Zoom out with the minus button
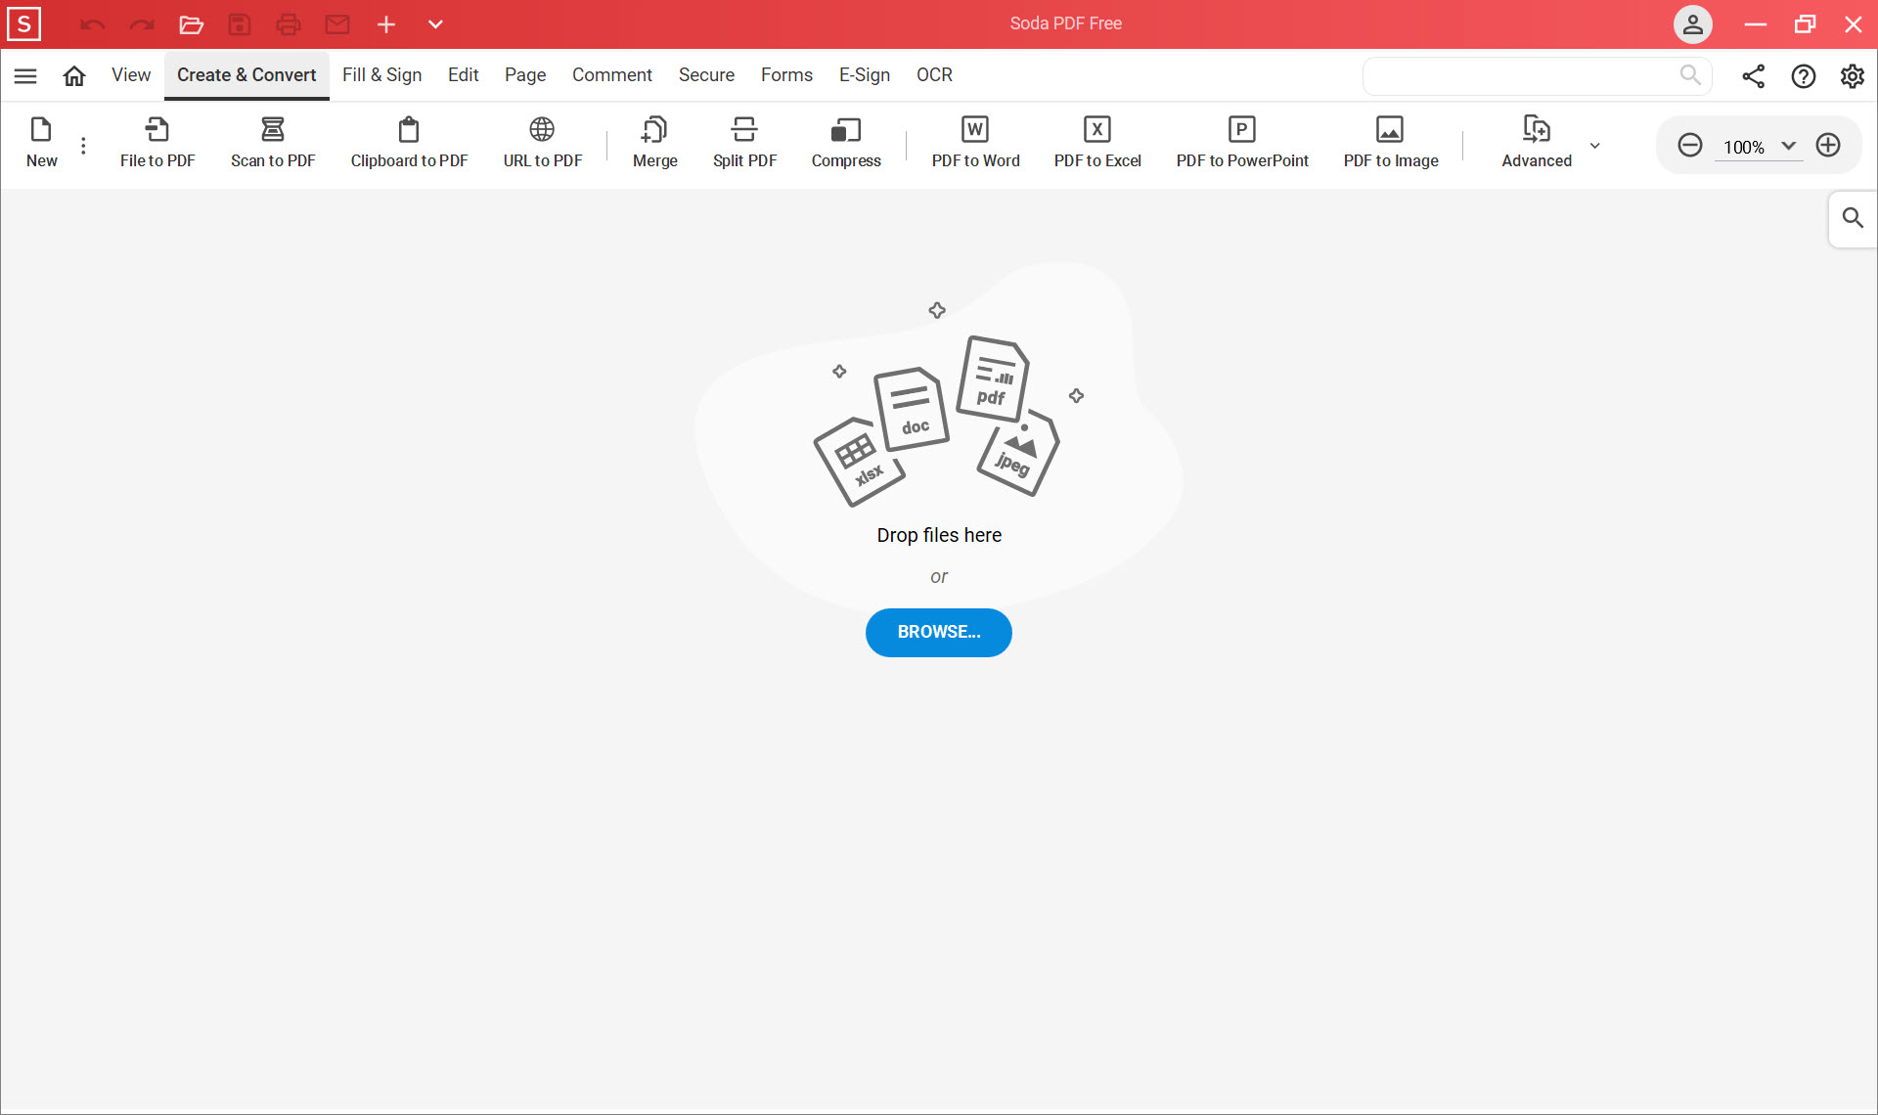The image size is (1878, 1115). click(1689, 146)
